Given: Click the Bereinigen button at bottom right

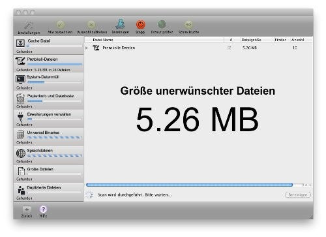Looking at the screenshot, I should click(x=298, y=195).
